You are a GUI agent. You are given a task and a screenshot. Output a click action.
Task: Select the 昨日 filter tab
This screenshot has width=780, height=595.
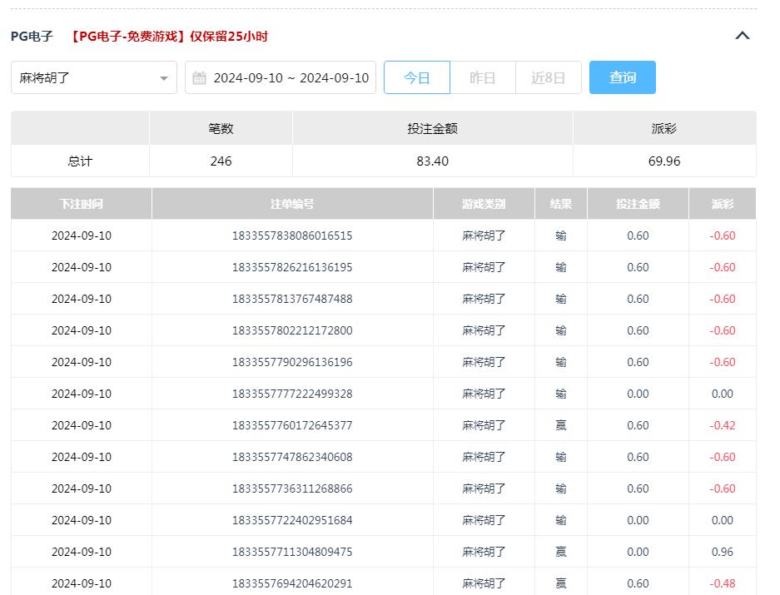[x=482, y=77]
